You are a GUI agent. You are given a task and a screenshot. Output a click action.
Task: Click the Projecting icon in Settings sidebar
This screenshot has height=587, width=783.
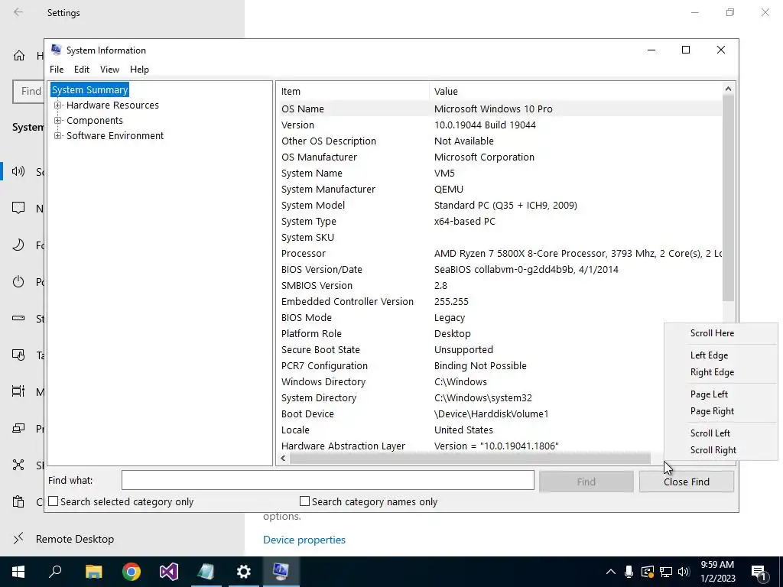point(18,428)
